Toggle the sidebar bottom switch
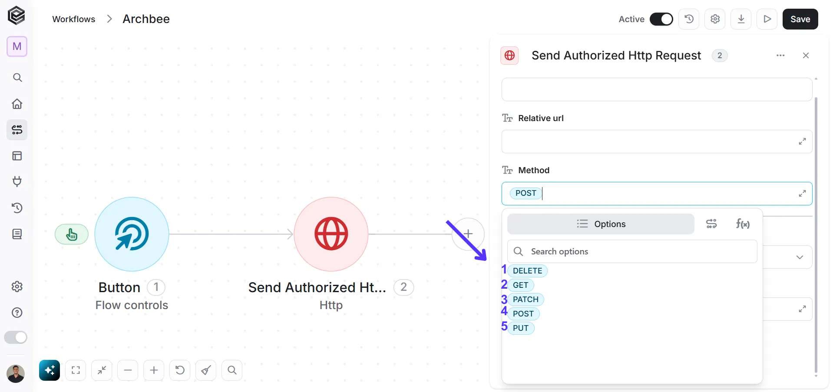Image resolution: width=833 pixels, height=392 pixels. click(16, 337)
